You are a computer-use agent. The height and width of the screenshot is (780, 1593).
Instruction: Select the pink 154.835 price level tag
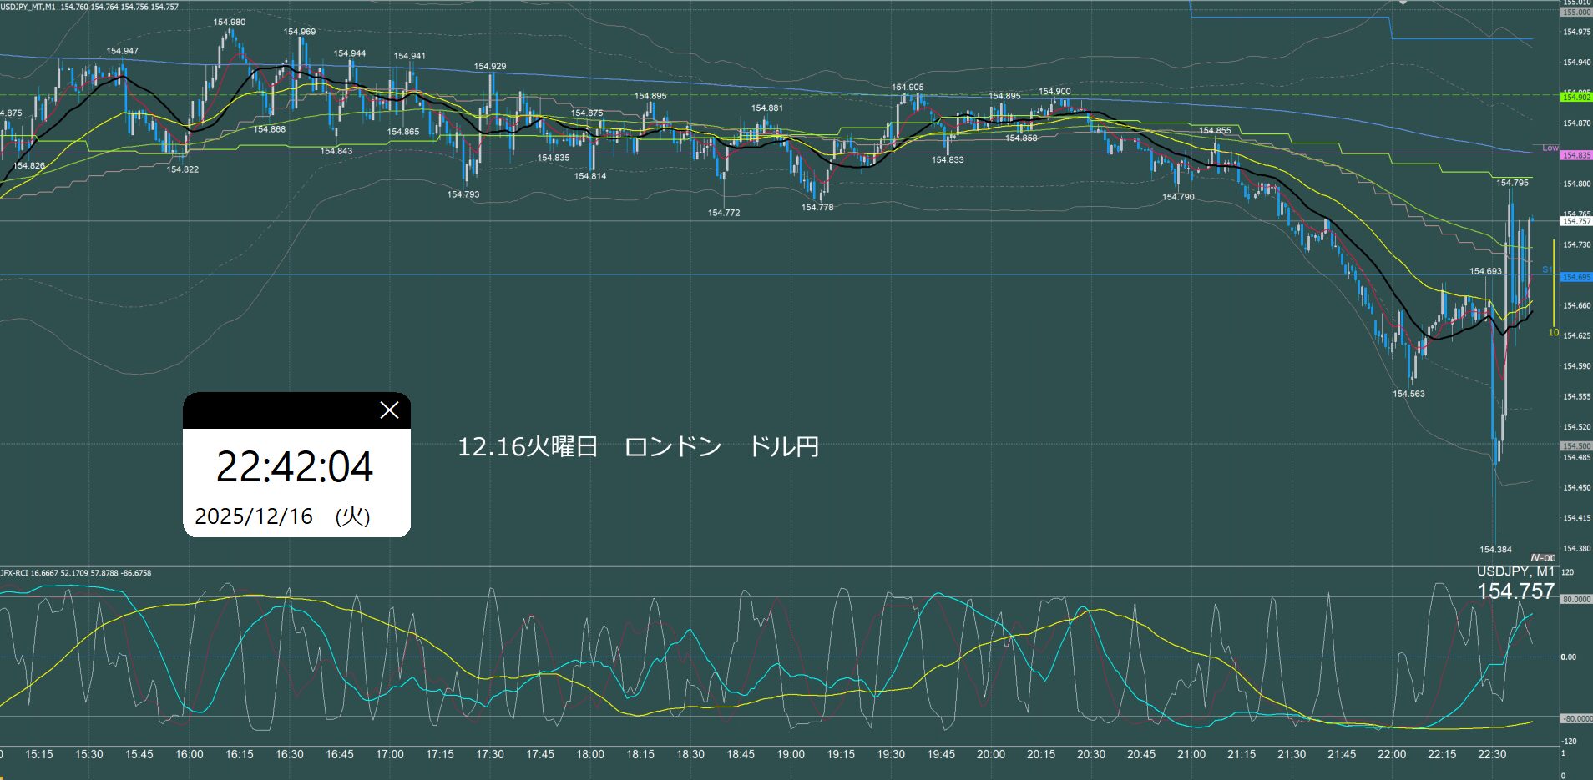(1576, 155)
